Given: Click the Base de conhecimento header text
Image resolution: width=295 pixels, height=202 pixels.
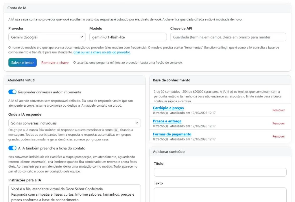Looking at the screenshot, I should [x=172, y=80].
